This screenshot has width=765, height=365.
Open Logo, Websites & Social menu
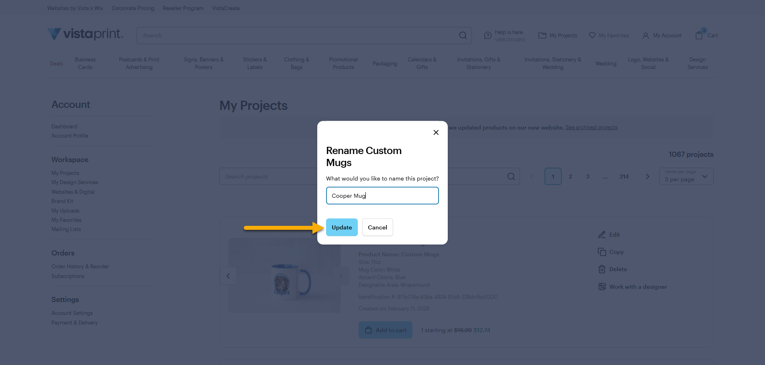coord(648,63)
